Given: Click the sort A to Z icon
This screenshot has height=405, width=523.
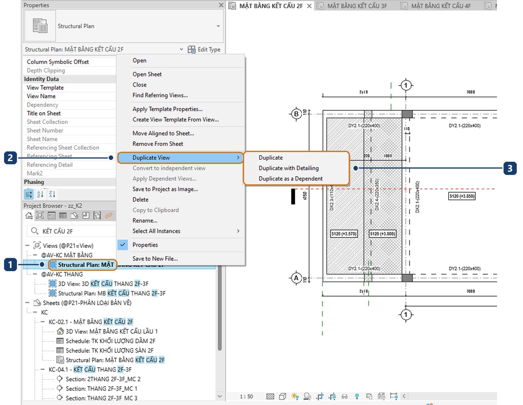Looking at the screenshot, I should pyautogui.click(x=40, y=194).
